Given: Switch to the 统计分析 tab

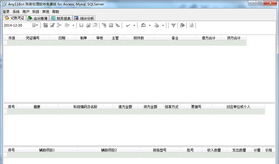Looking at the screenshot, I should pyautogui.click(x=84, y=18).
